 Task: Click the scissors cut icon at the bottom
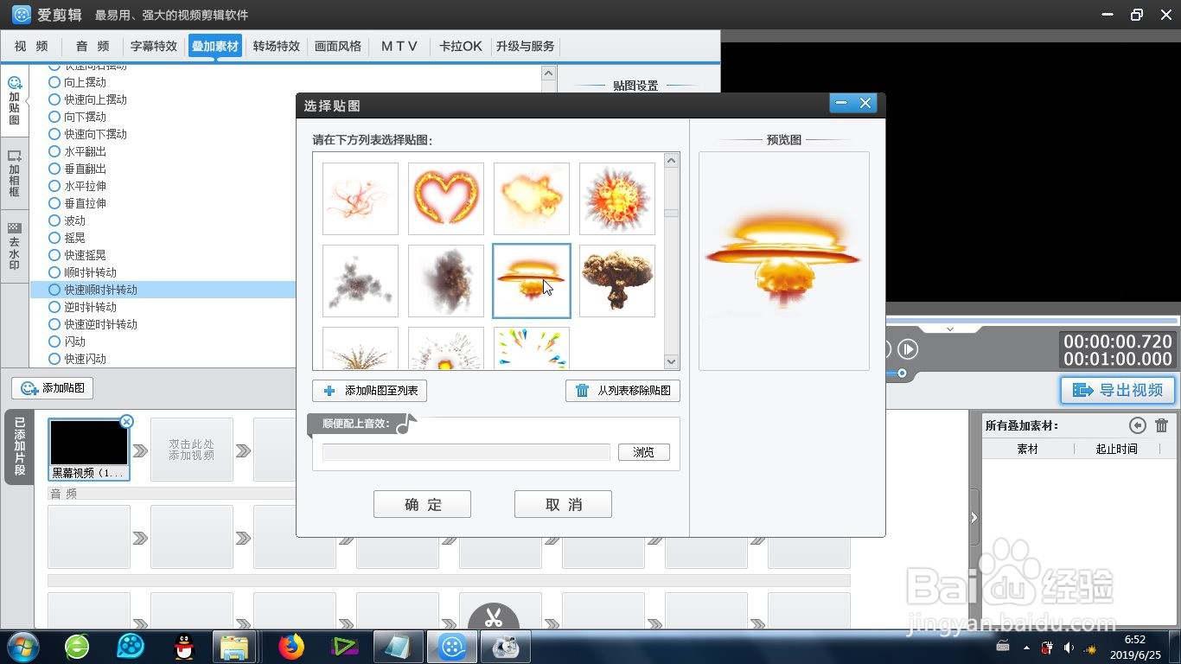pos(494,617)
